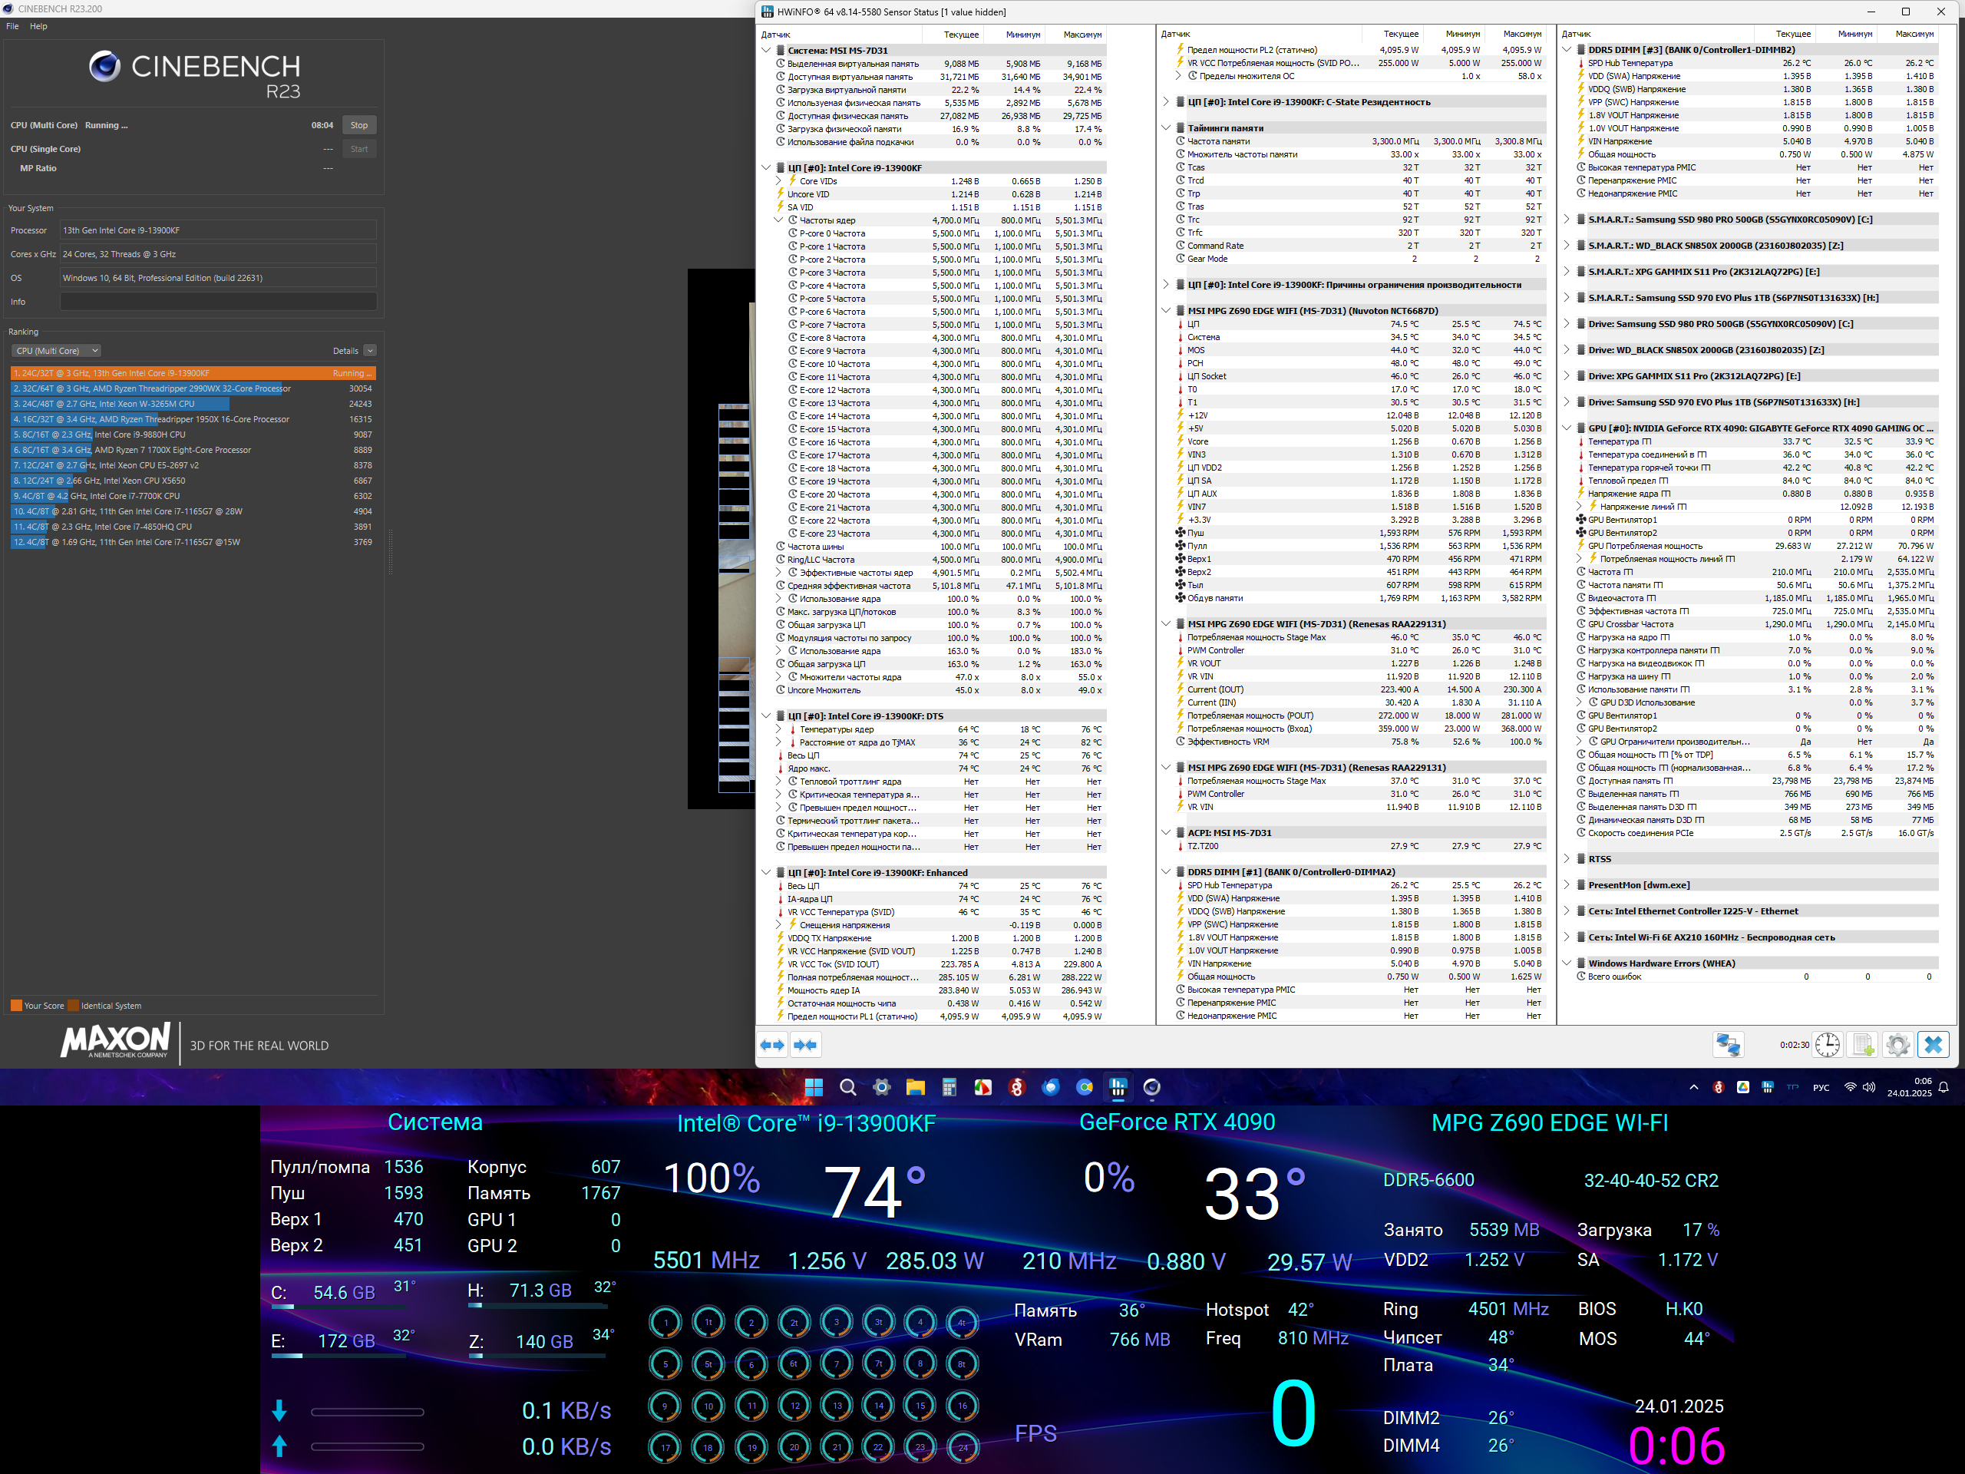Viewport: 1965px width, 1474px height.
Task: Start logging with the file-plus icon
Action: tap(1862, 1045)
